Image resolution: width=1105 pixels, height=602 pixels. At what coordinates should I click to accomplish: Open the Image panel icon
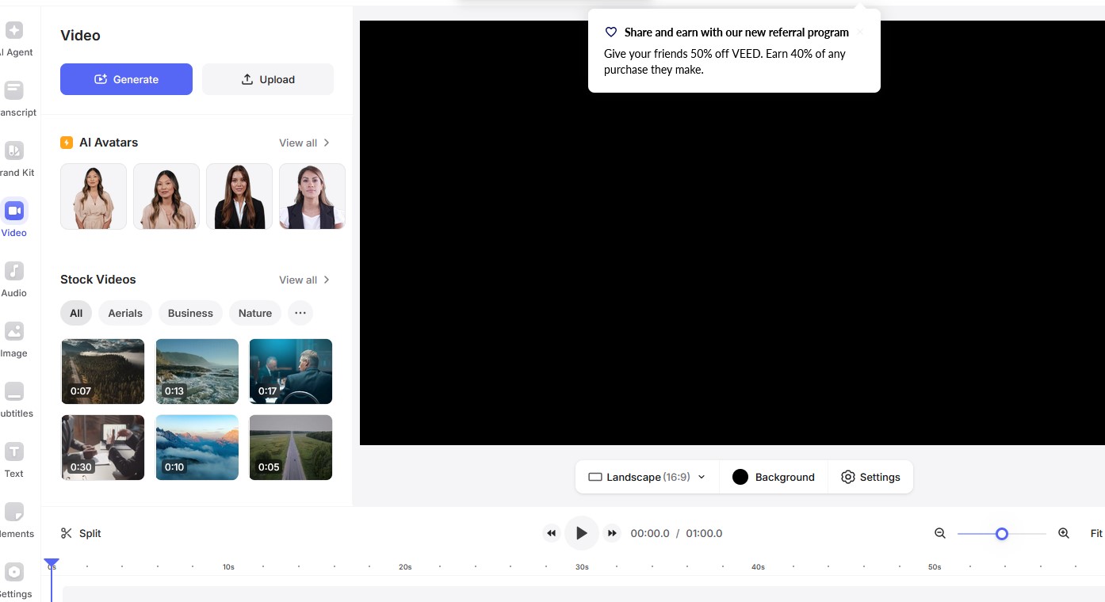[14, 332]
